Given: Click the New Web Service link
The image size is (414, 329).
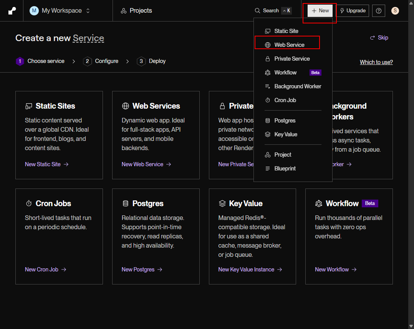Looking at the screenshot, I should pos(146,164).
